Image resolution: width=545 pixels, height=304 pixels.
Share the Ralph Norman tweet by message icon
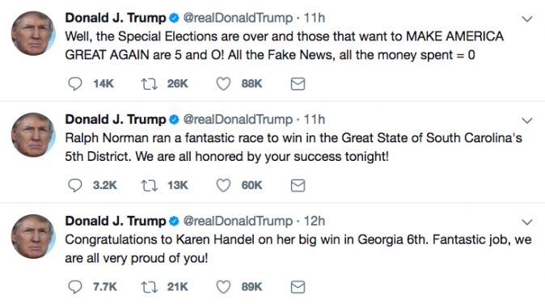coord(298,185)
